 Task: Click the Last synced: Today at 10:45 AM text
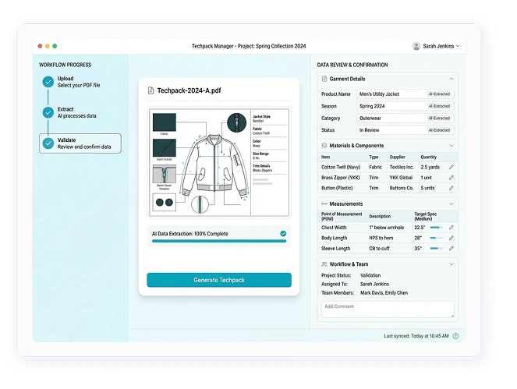(x=416, y=336)
